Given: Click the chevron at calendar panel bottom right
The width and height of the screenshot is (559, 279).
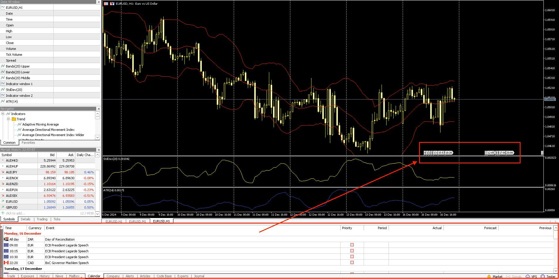Looking at the screenshot, I should tap(555, 271).
